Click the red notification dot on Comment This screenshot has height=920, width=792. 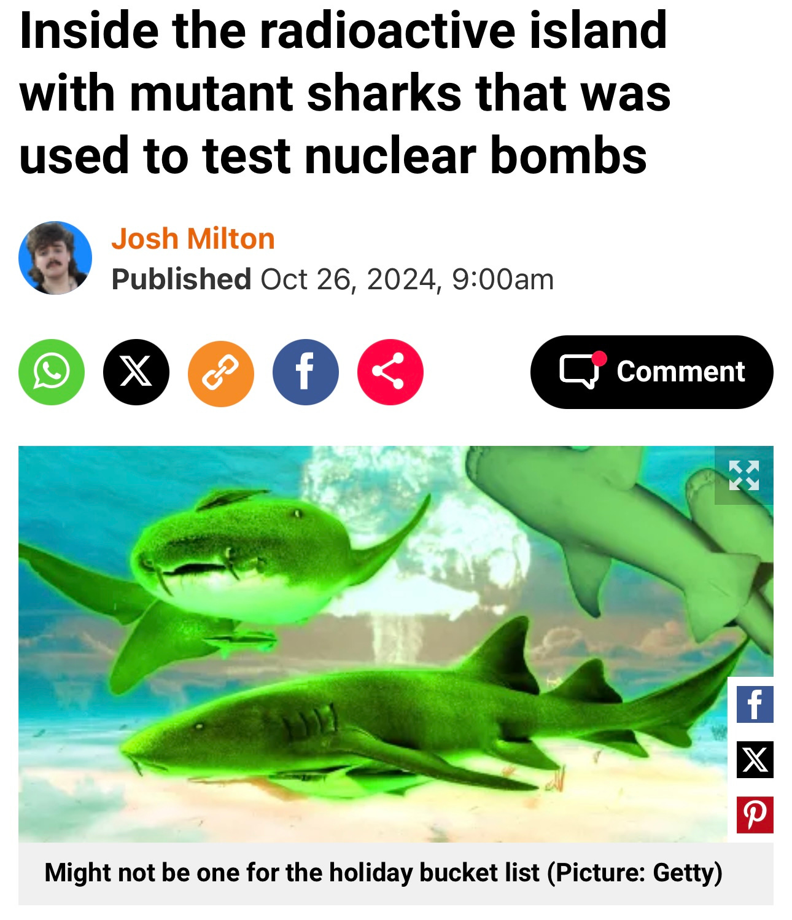[600, 359]
